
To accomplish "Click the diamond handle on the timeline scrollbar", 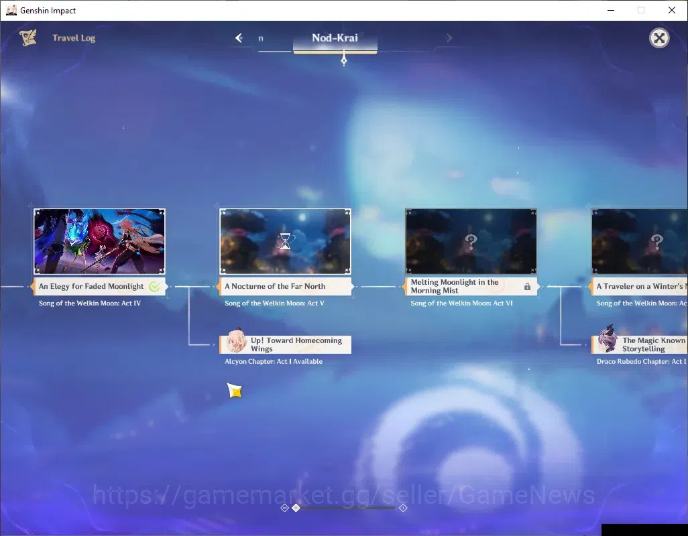I will [296, 507].
